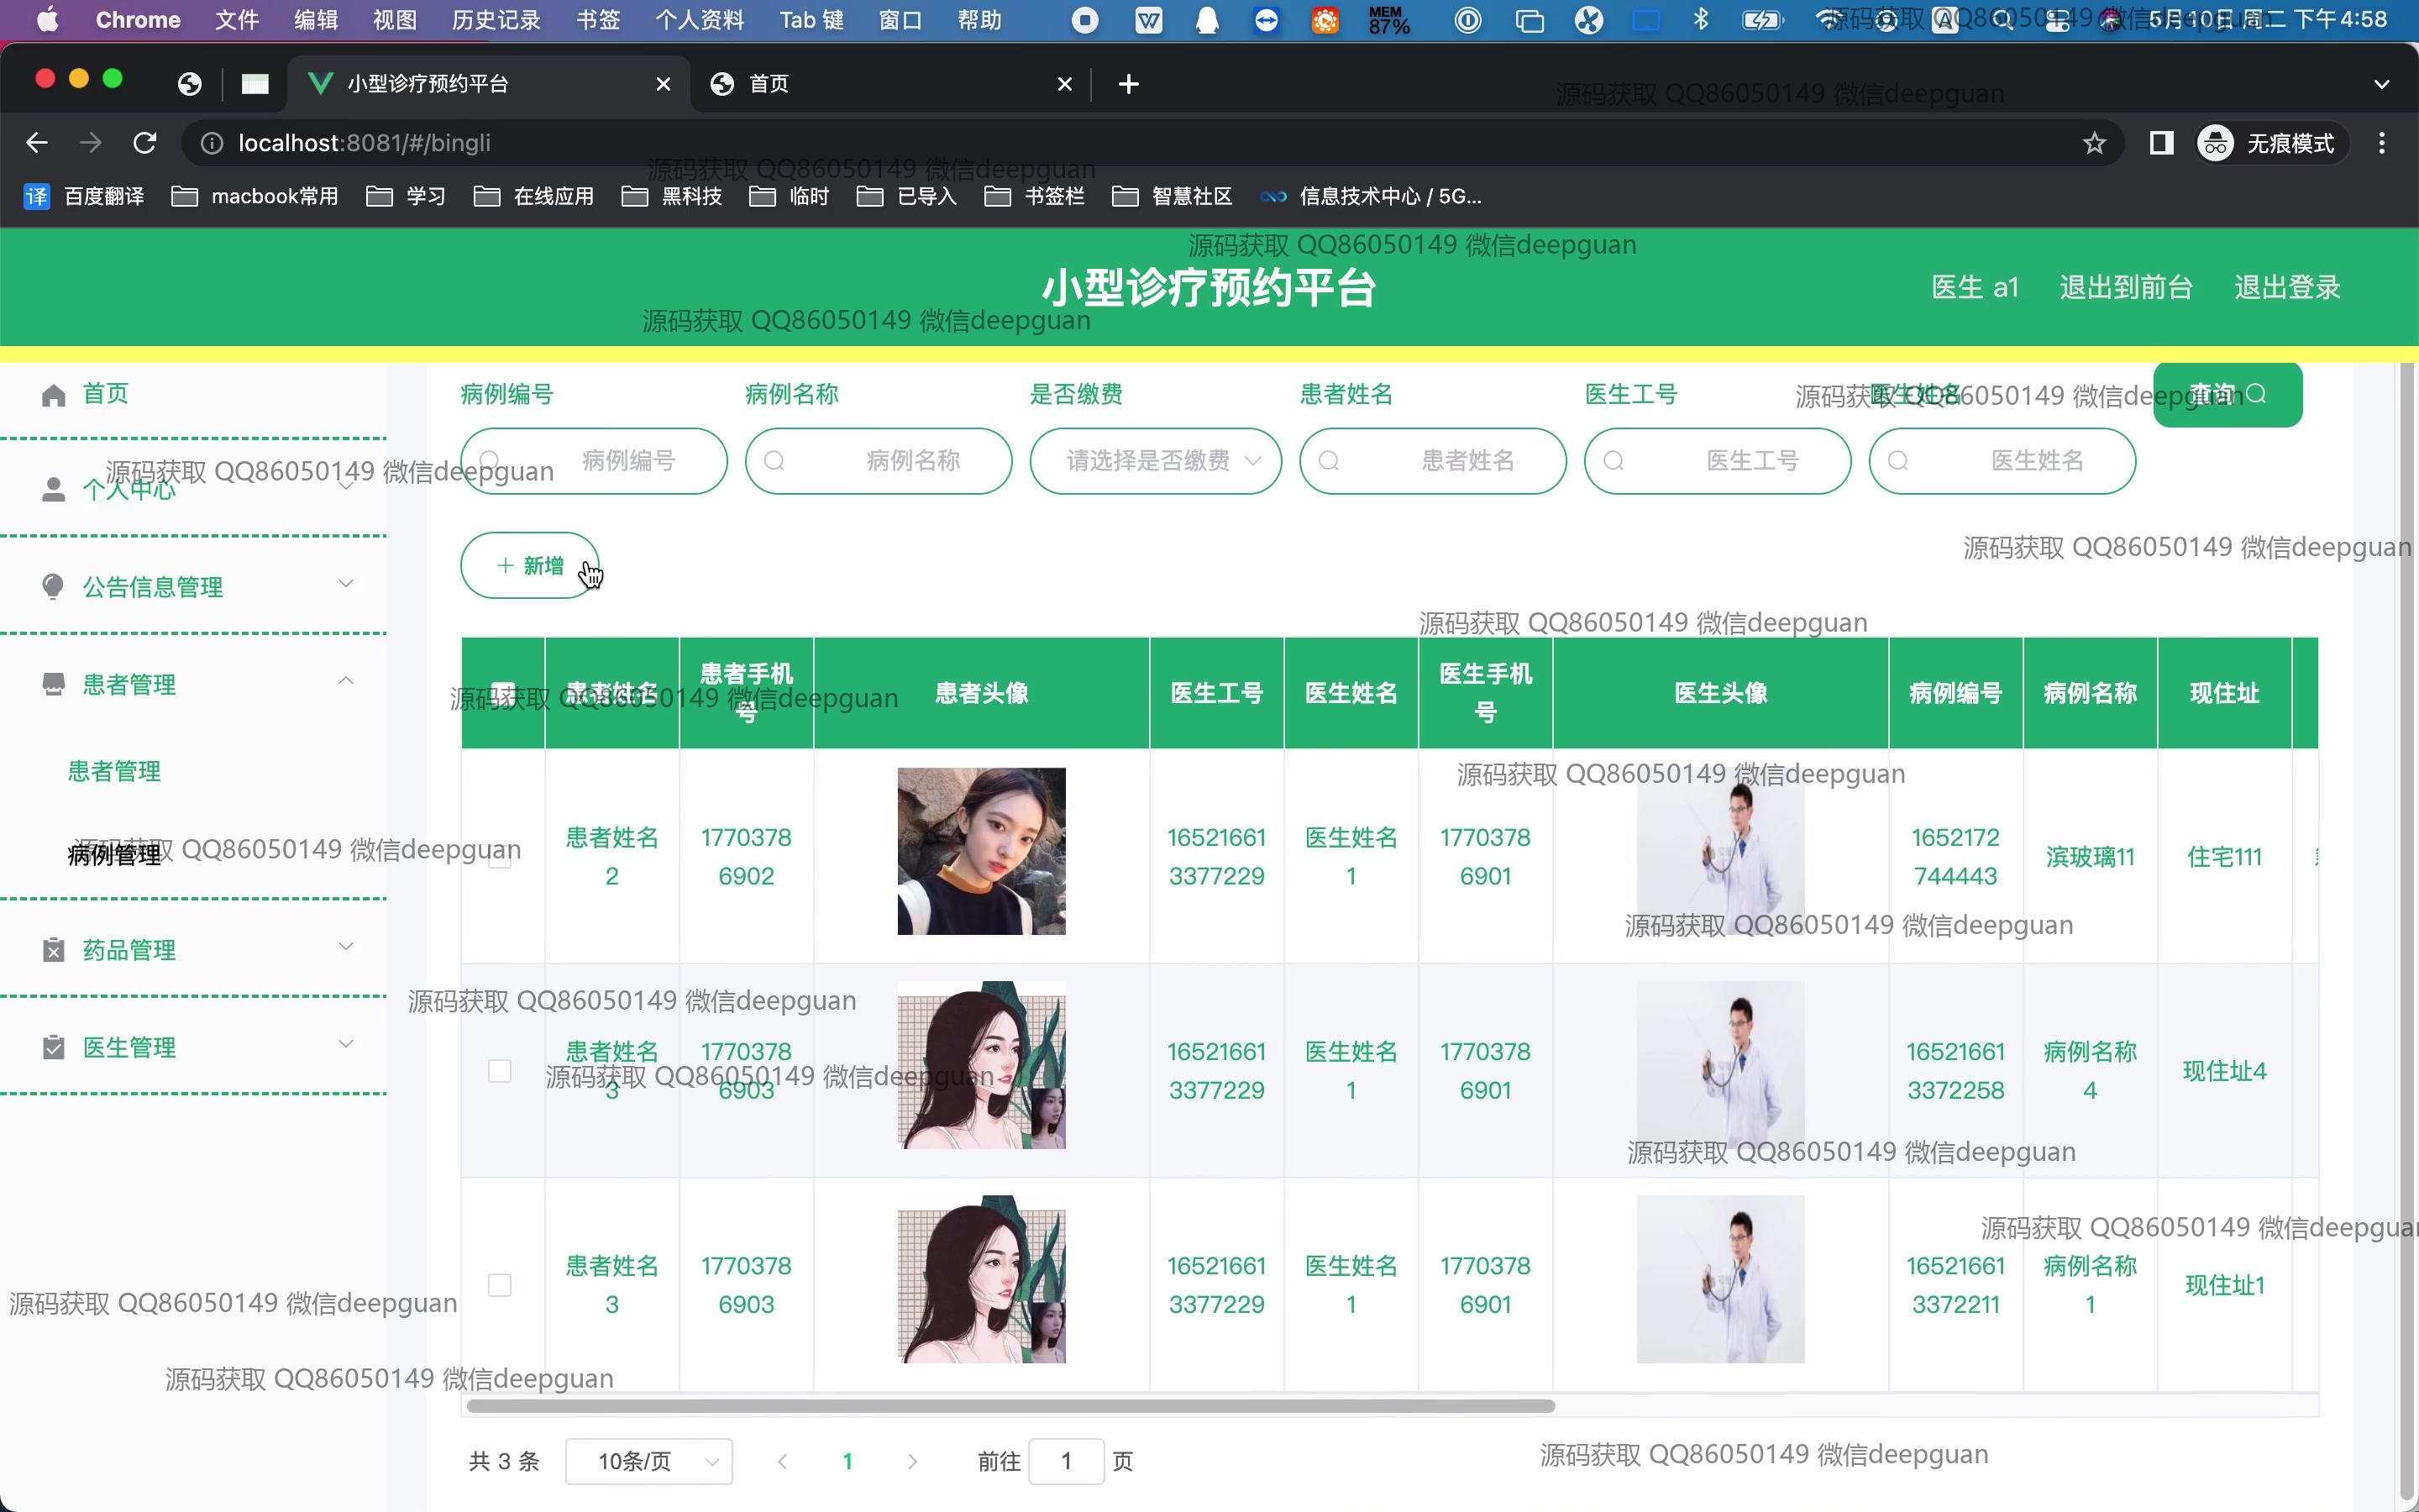
Task: Open the 请选择是否缴费 dropdown
Action: [1156, 461]
